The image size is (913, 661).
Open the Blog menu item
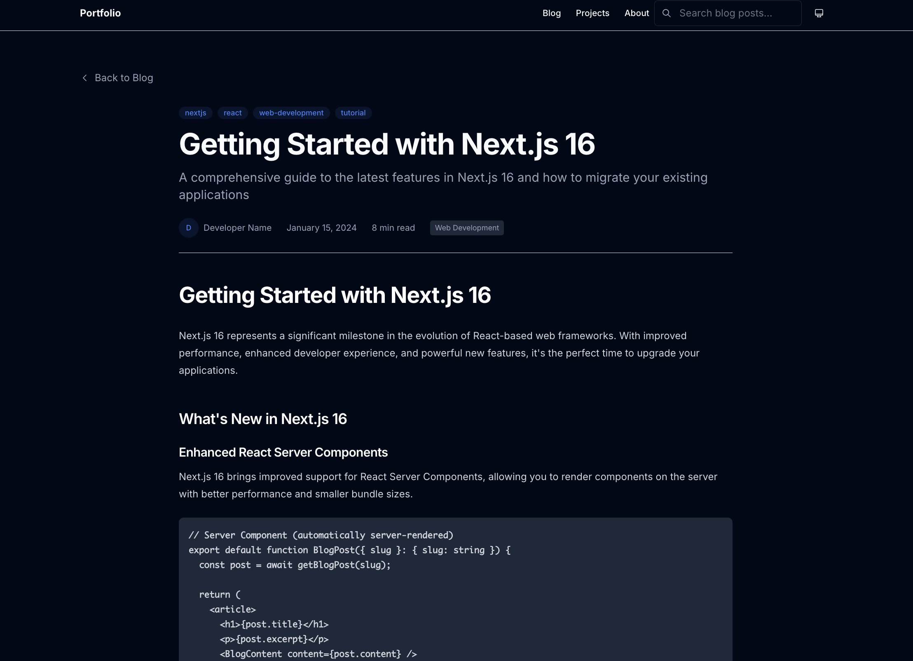[552, 13]
